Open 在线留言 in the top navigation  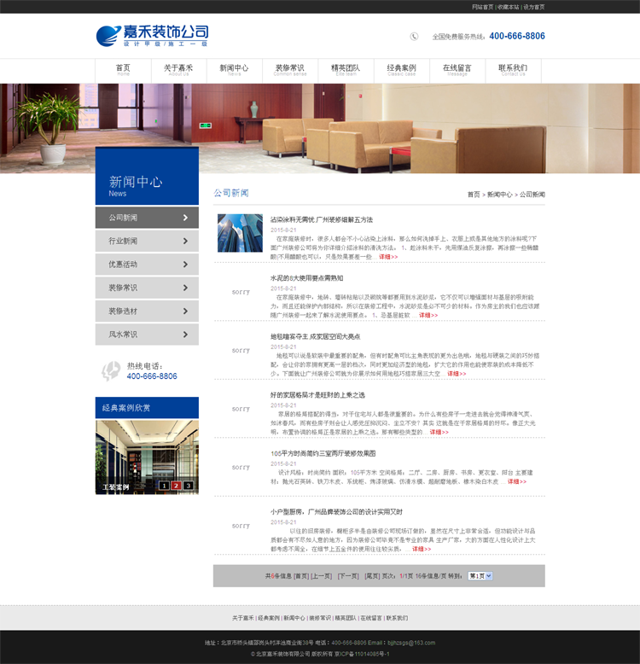457,68
